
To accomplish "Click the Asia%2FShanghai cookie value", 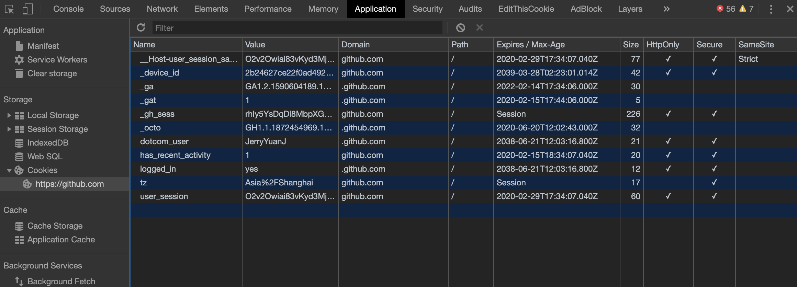I will pos(279,183).
